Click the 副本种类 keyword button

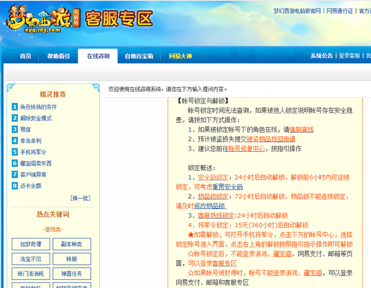[x=72, y=244]
